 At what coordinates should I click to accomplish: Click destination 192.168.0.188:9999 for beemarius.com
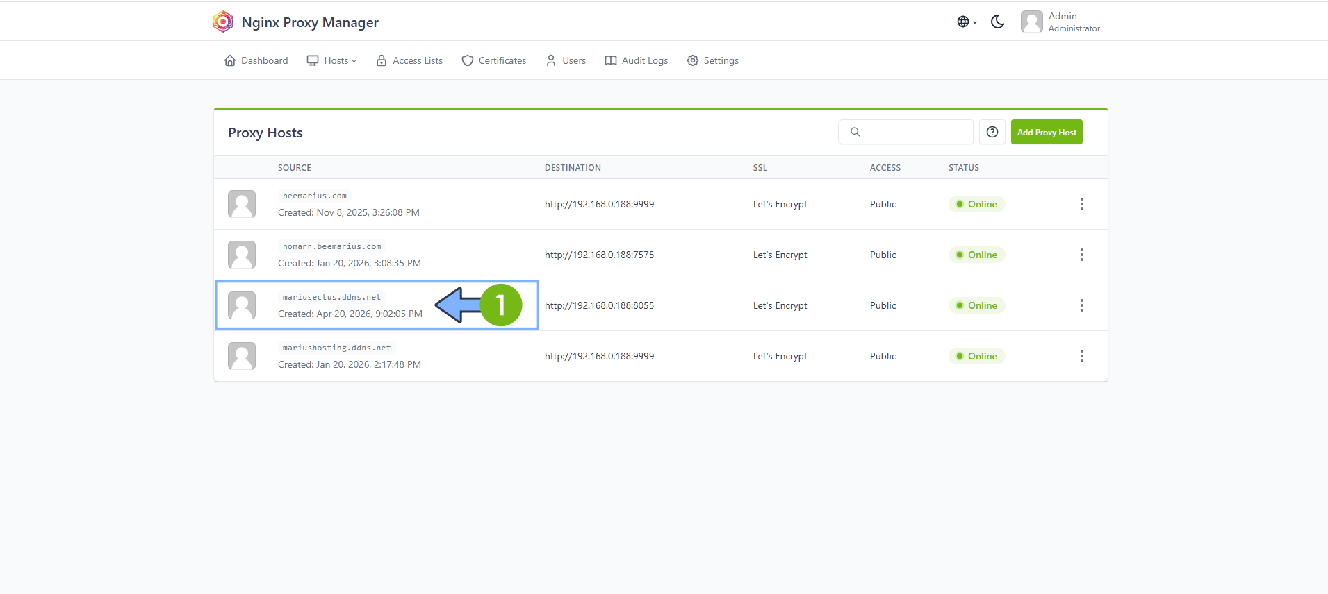tap(599, 204)
